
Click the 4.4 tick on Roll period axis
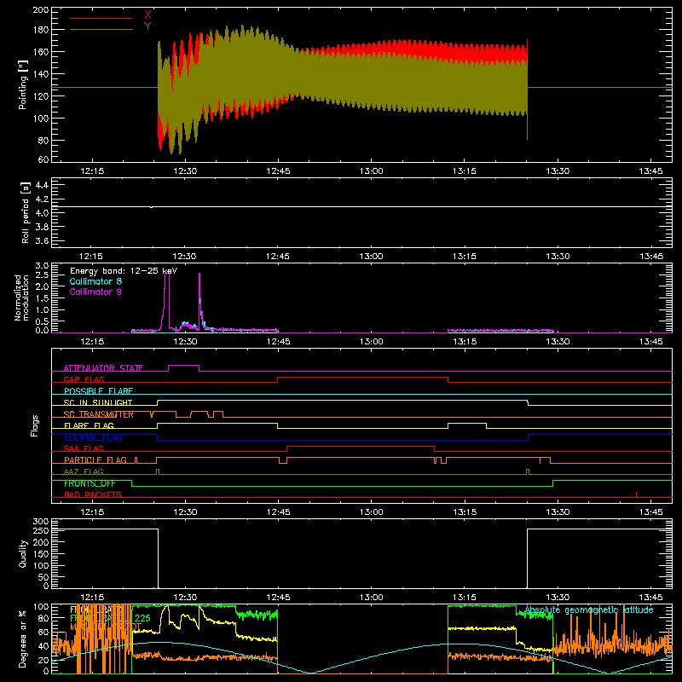click(42, 185)
